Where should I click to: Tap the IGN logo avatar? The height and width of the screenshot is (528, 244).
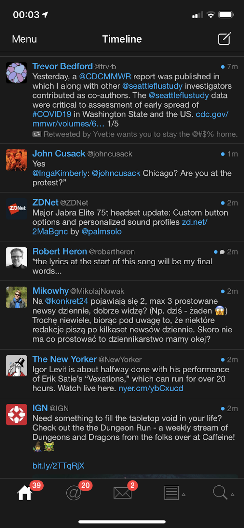[17, 414]
